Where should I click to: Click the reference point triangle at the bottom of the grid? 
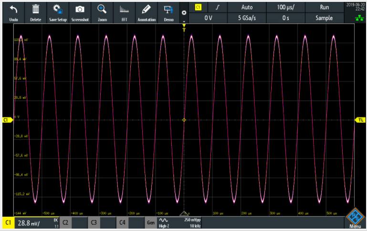184,213
